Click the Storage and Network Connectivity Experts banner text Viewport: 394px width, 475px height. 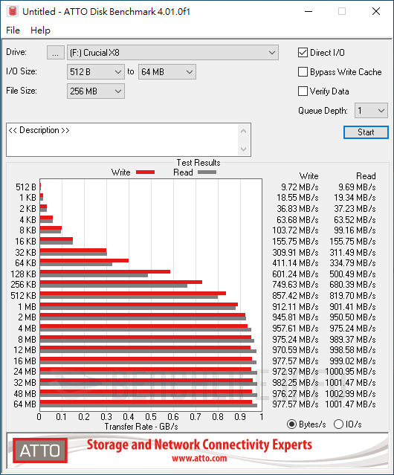(x=199, y=445)
